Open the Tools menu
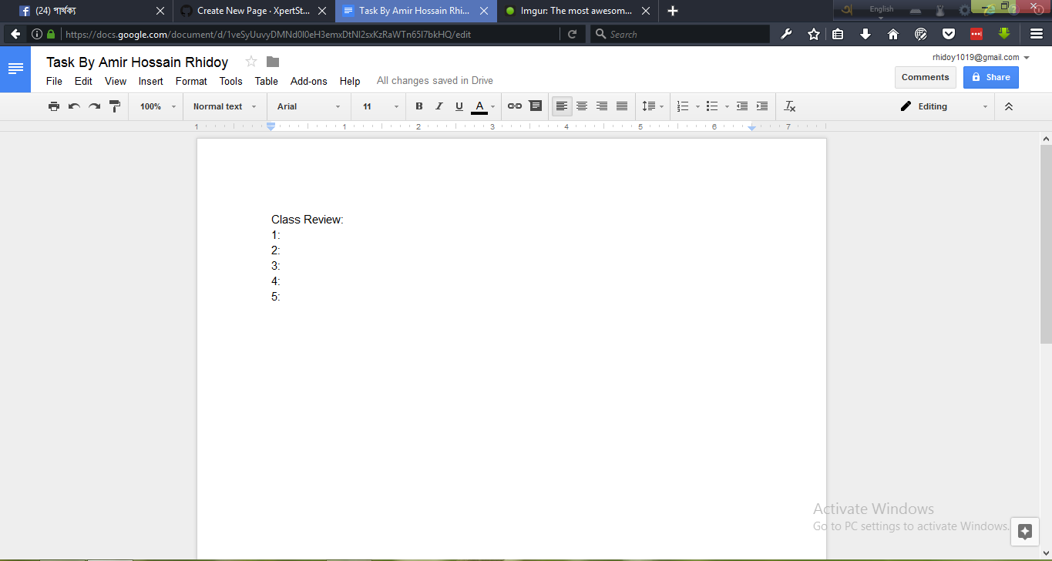The width and height of the screenshot is (1052, 561). pos(230,81)
